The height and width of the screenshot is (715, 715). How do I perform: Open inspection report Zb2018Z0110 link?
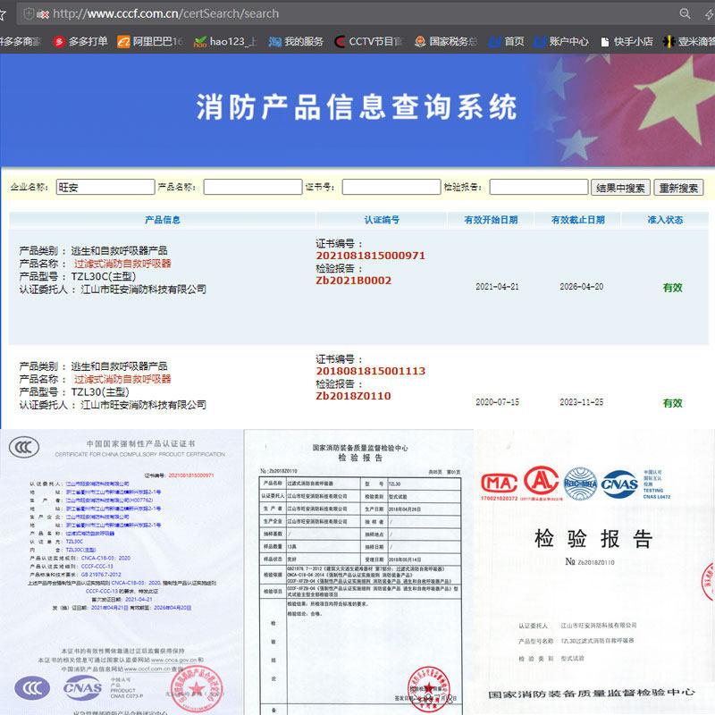pyautogui.click(x=353, y=396)
